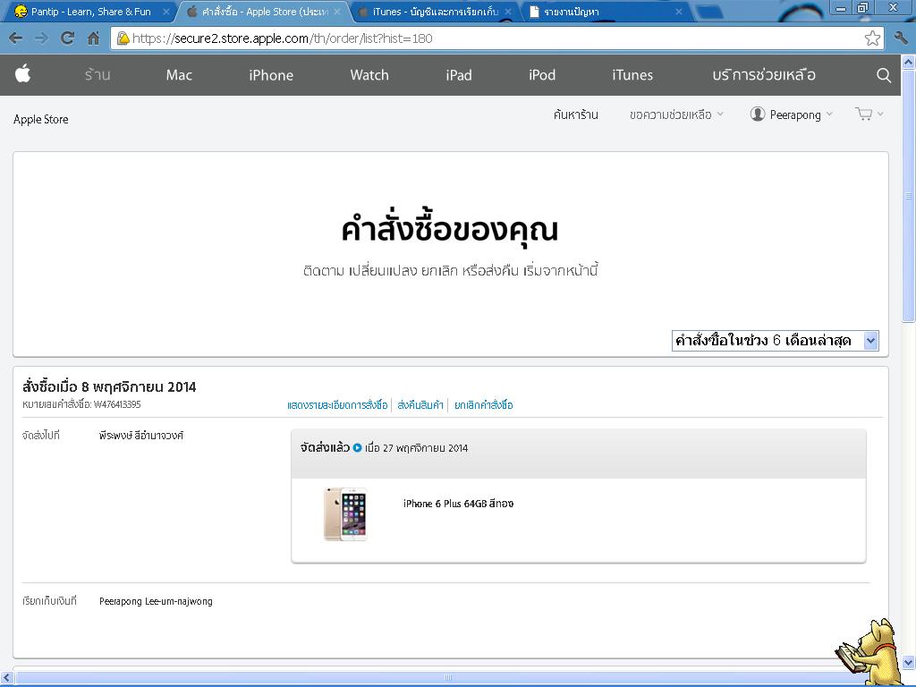Bookmark this page with the star icon
This screenshot has height=687, width=916.
pyautogui.click(x=872, y=38)
